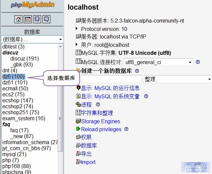The image size is (212, 174).
Task: Click the databases icon beside 数据库 link
Action: pos(78,145)
